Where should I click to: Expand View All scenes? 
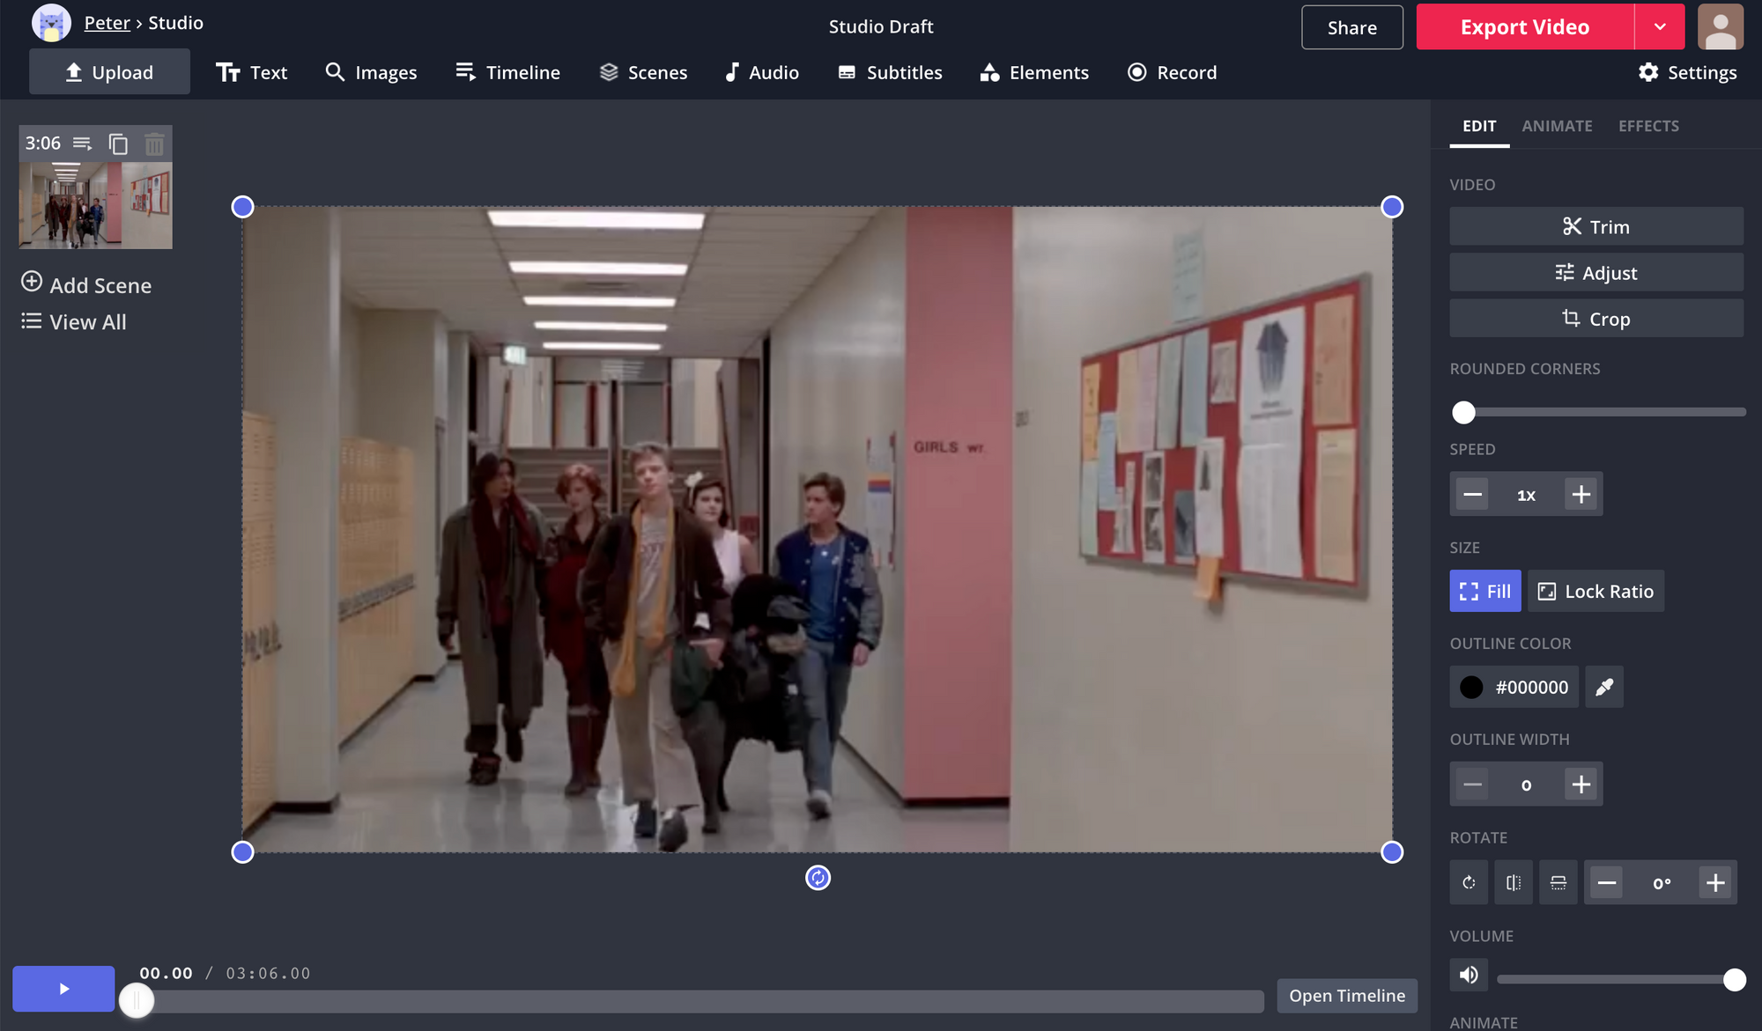click(x=73, y=321)
